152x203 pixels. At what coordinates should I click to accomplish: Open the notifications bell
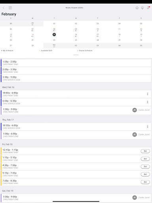pyautogui.click(x=148, y=8)
